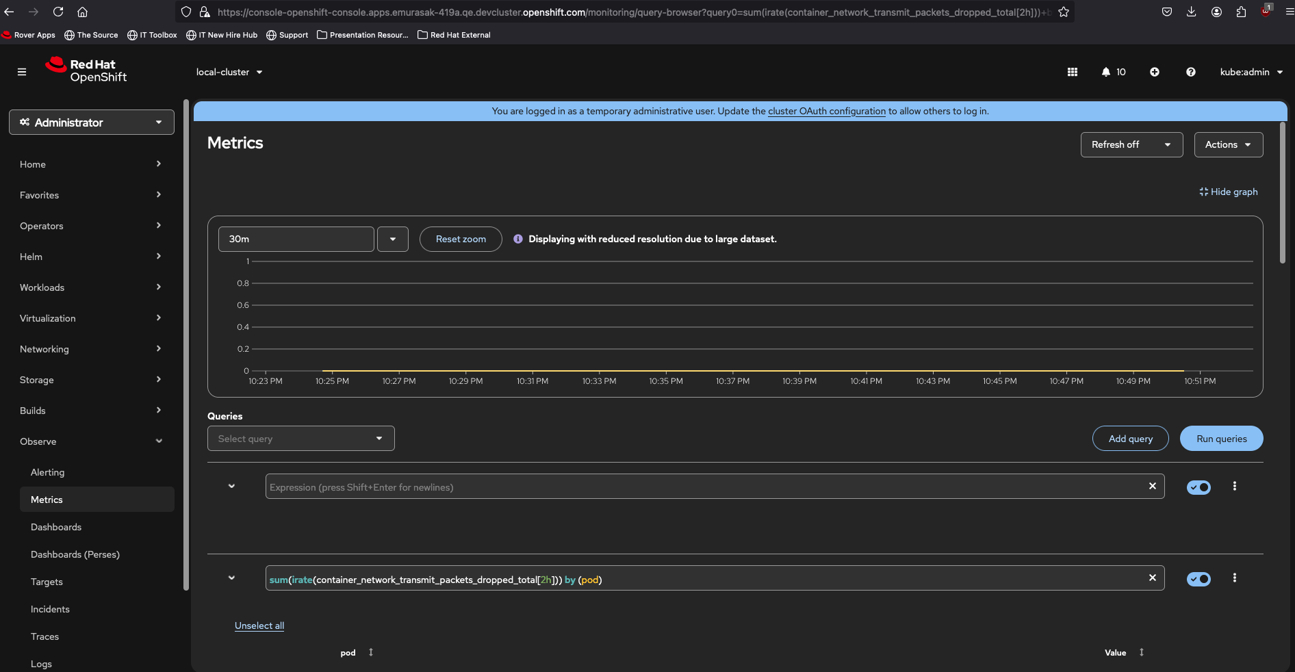Image resolution: width=1295 pixels, height=672 pixels.
Task: Open the hamburger navigation menu
Action: [22, 72]
